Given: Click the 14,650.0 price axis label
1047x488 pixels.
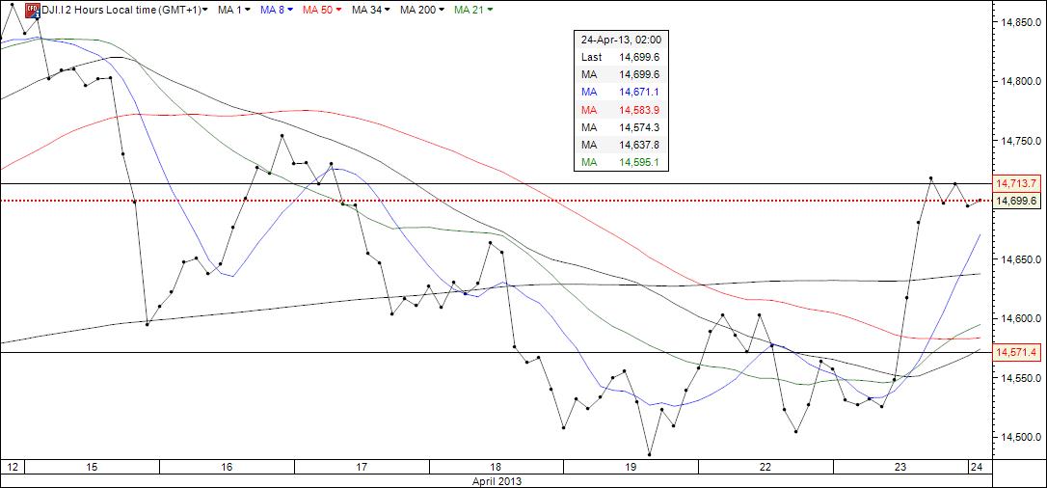Looking at the screenshot, I should pyautogui.click(x=1020, y=259).
